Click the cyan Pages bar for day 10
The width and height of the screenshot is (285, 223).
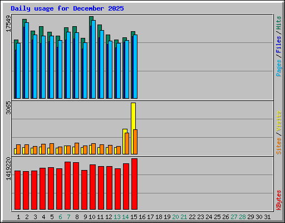pos(94,59)
